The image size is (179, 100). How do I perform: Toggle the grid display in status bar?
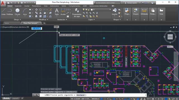(102, 99)
